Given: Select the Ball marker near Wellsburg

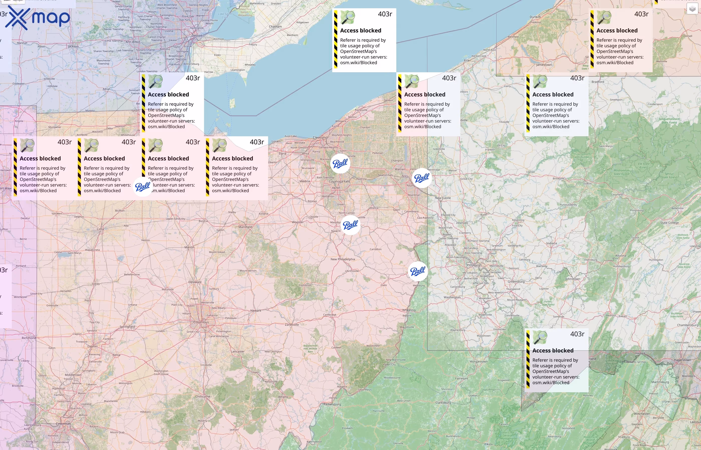Looking at the screenshot, I should pyautogui.click(x=418, y=271).
